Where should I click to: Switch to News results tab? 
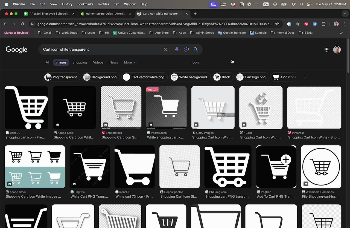pos(113,62)
